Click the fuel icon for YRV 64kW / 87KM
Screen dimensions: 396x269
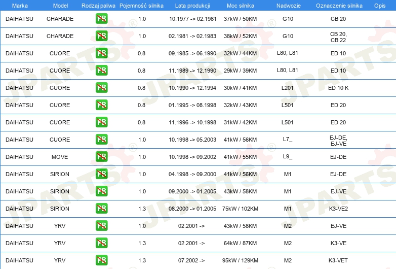[x=101, y=243]
